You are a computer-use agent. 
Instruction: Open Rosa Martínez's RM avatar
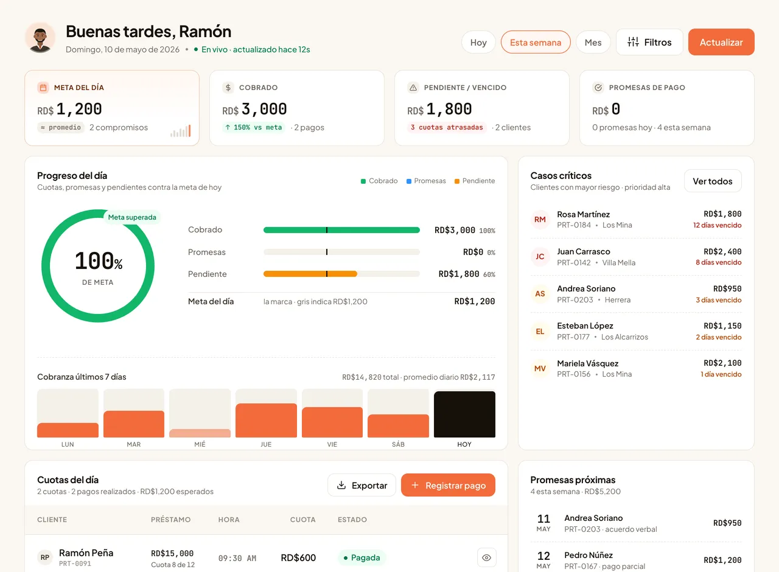click(x=540, y=220)
